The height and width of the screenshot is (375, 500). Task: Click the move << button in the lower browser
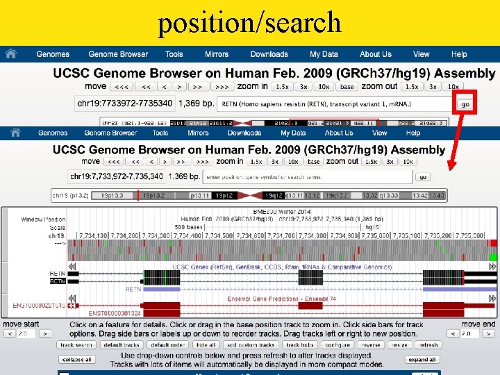pyautogui.click(x=136, y=162)
